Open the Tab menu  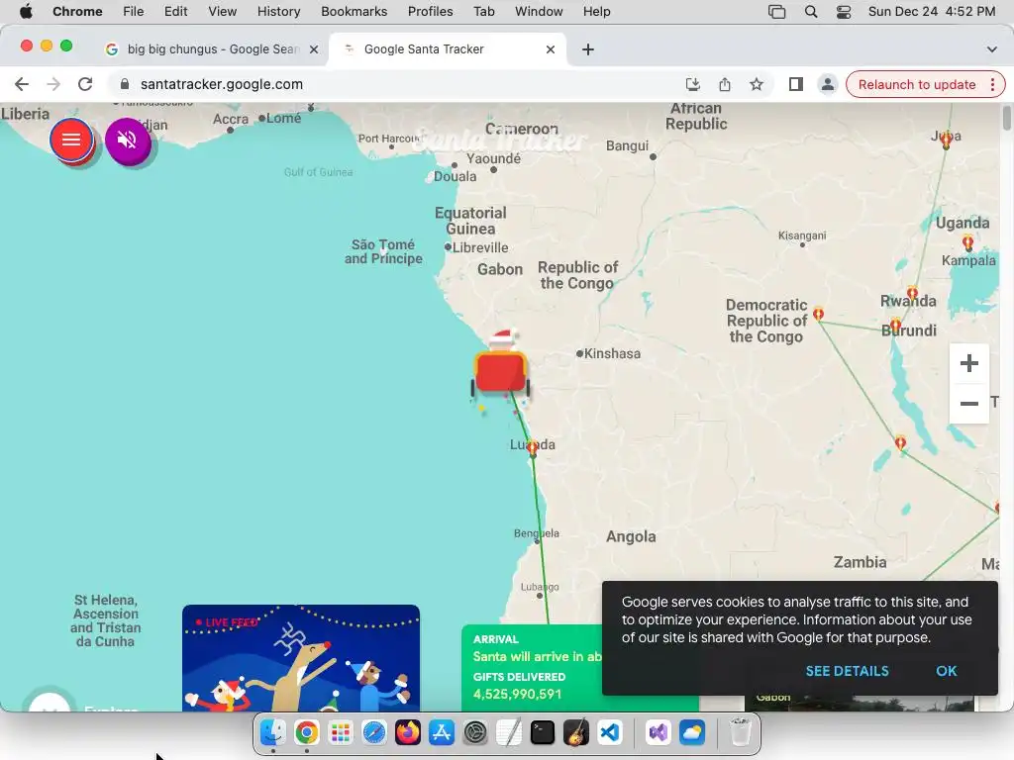coord(483,12)
